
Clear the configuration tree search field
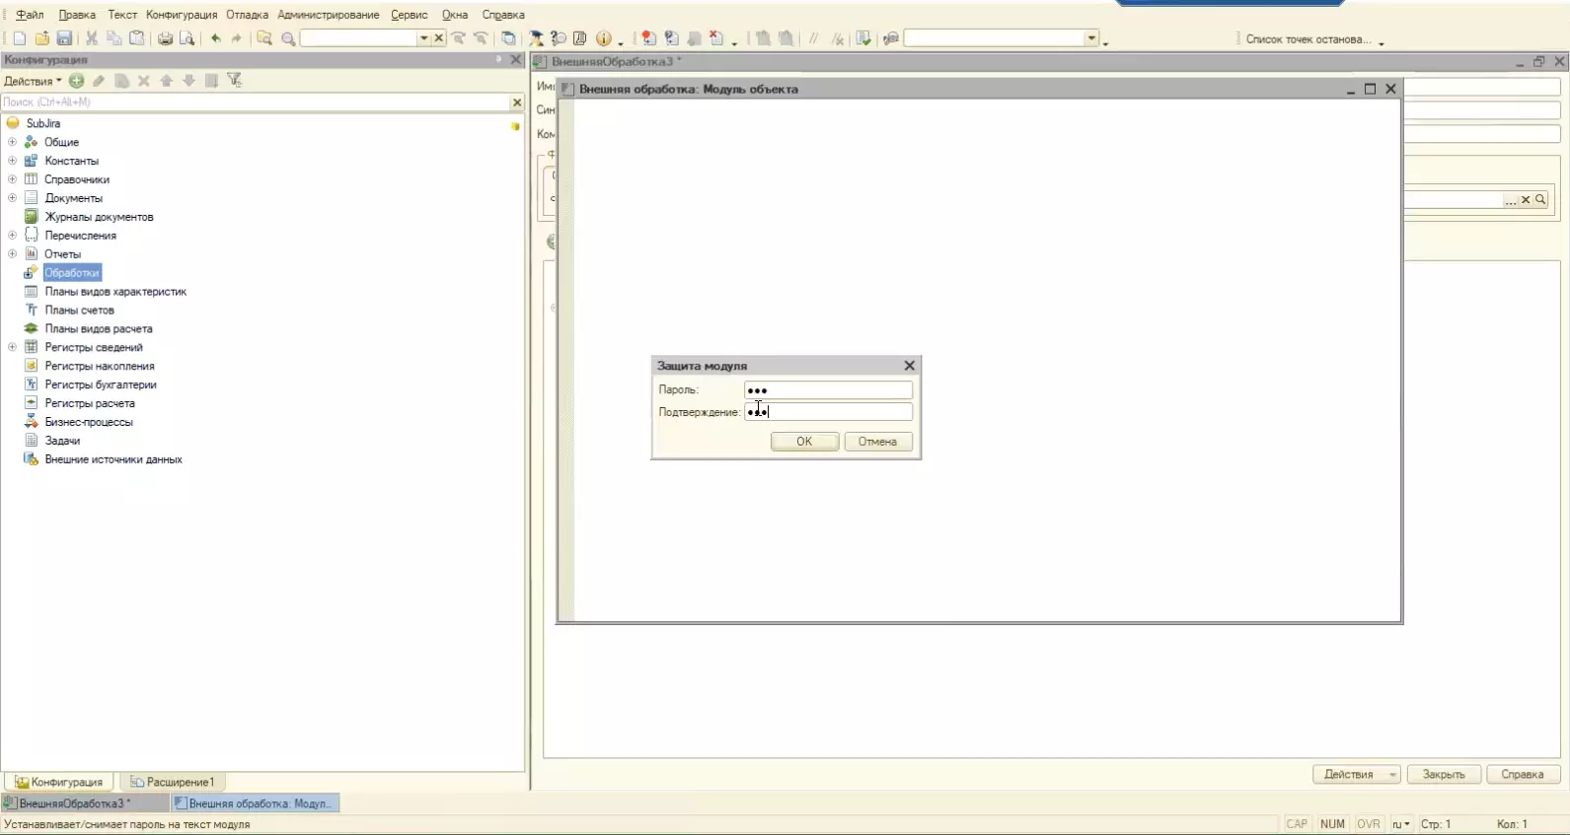point(516,103)
